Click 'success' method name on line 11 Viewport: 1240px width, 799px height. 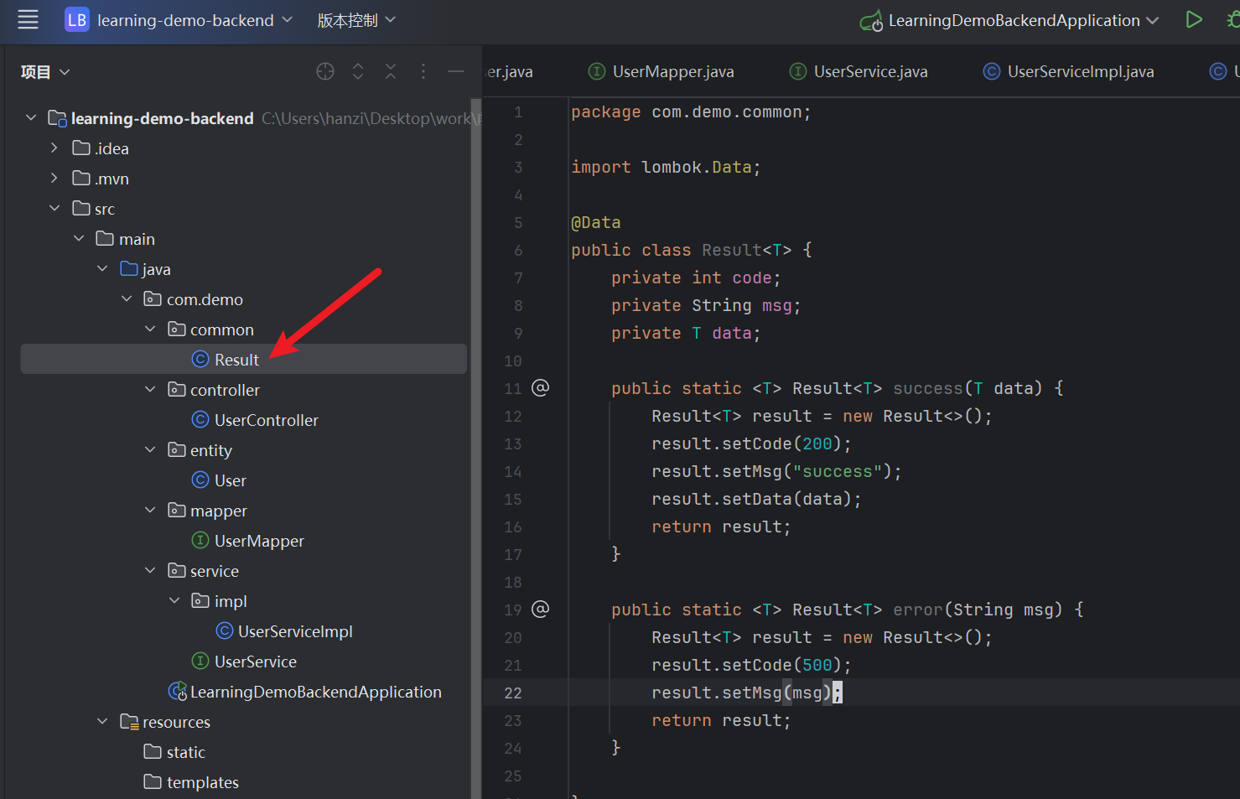pos(928,388)
